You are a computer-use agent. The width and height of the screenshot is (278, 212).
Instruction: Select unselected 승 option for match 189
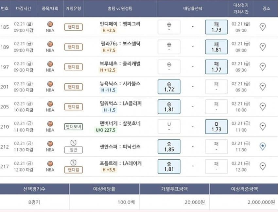click(x=169, y=47)
